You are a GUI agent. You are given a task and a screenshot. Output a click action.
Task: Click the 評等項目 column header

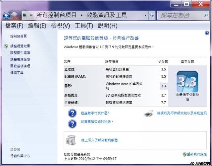[112, 61]
